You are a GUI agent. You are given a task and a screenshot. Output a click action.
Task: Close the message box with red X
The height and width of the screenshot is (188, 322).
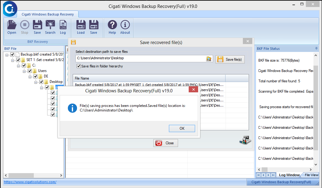click(194, 89)
